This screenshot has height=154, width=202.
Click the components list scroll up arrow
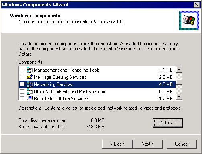(x=179, y=70)
